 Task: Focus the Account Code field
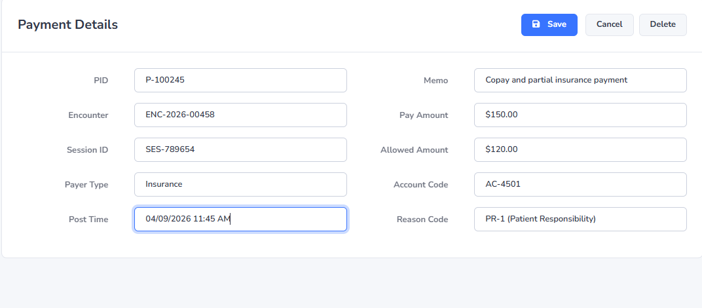(580, 184)
